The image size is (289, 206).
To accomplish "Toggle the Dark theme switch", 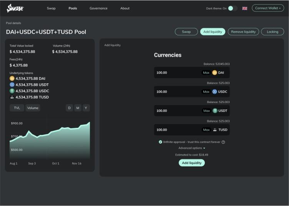I will (233, 8).
